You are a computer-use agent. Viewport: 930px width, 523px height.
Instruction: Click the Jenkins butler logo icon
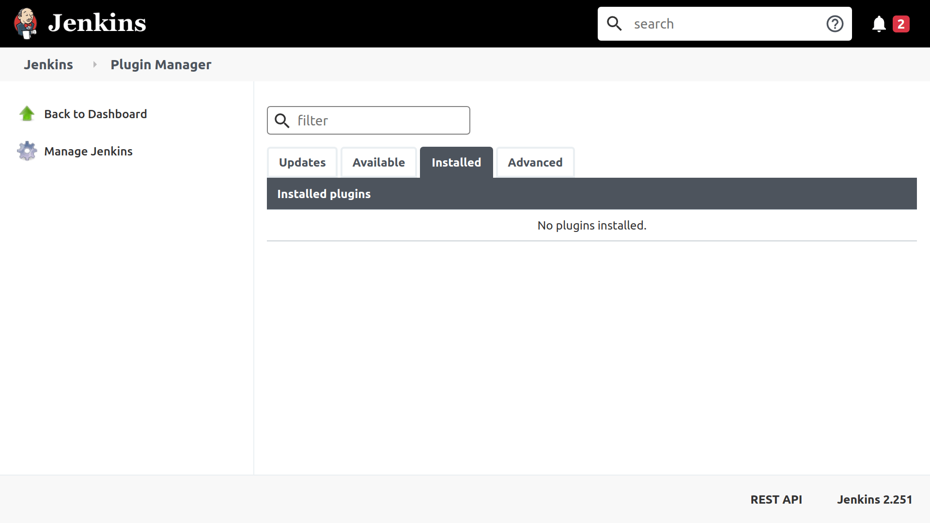coord(26,23)
